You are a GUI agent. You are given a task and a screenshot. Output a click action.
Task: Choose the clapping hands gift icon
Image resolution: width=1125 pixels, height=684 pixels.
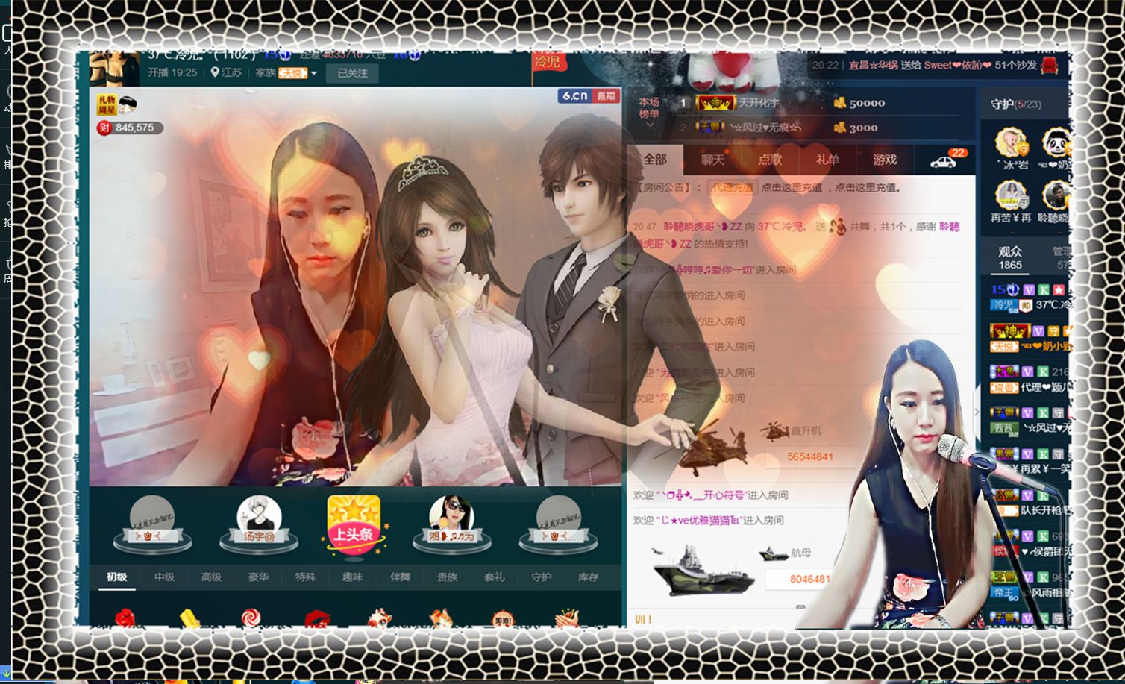(x=567, y=618)
